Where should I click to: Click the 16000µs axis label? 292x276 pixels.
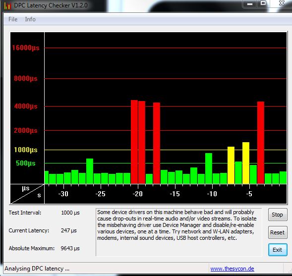click(26, 48)
